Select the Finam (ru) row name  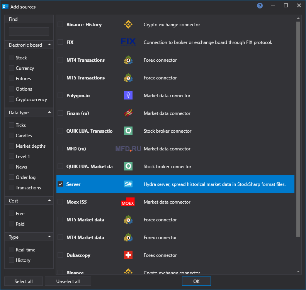78,113
